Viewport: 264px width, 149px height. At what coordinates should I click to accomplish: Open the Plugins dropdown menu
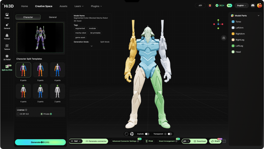(96, 6)
